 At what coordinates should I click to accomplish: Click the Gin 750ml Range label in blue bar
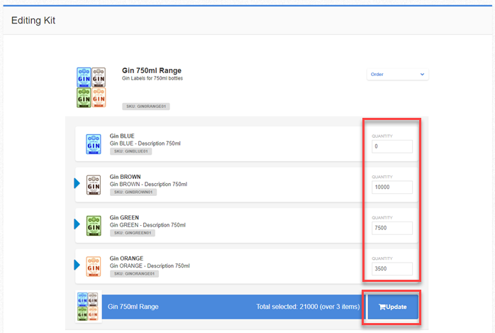click(133, 307)
